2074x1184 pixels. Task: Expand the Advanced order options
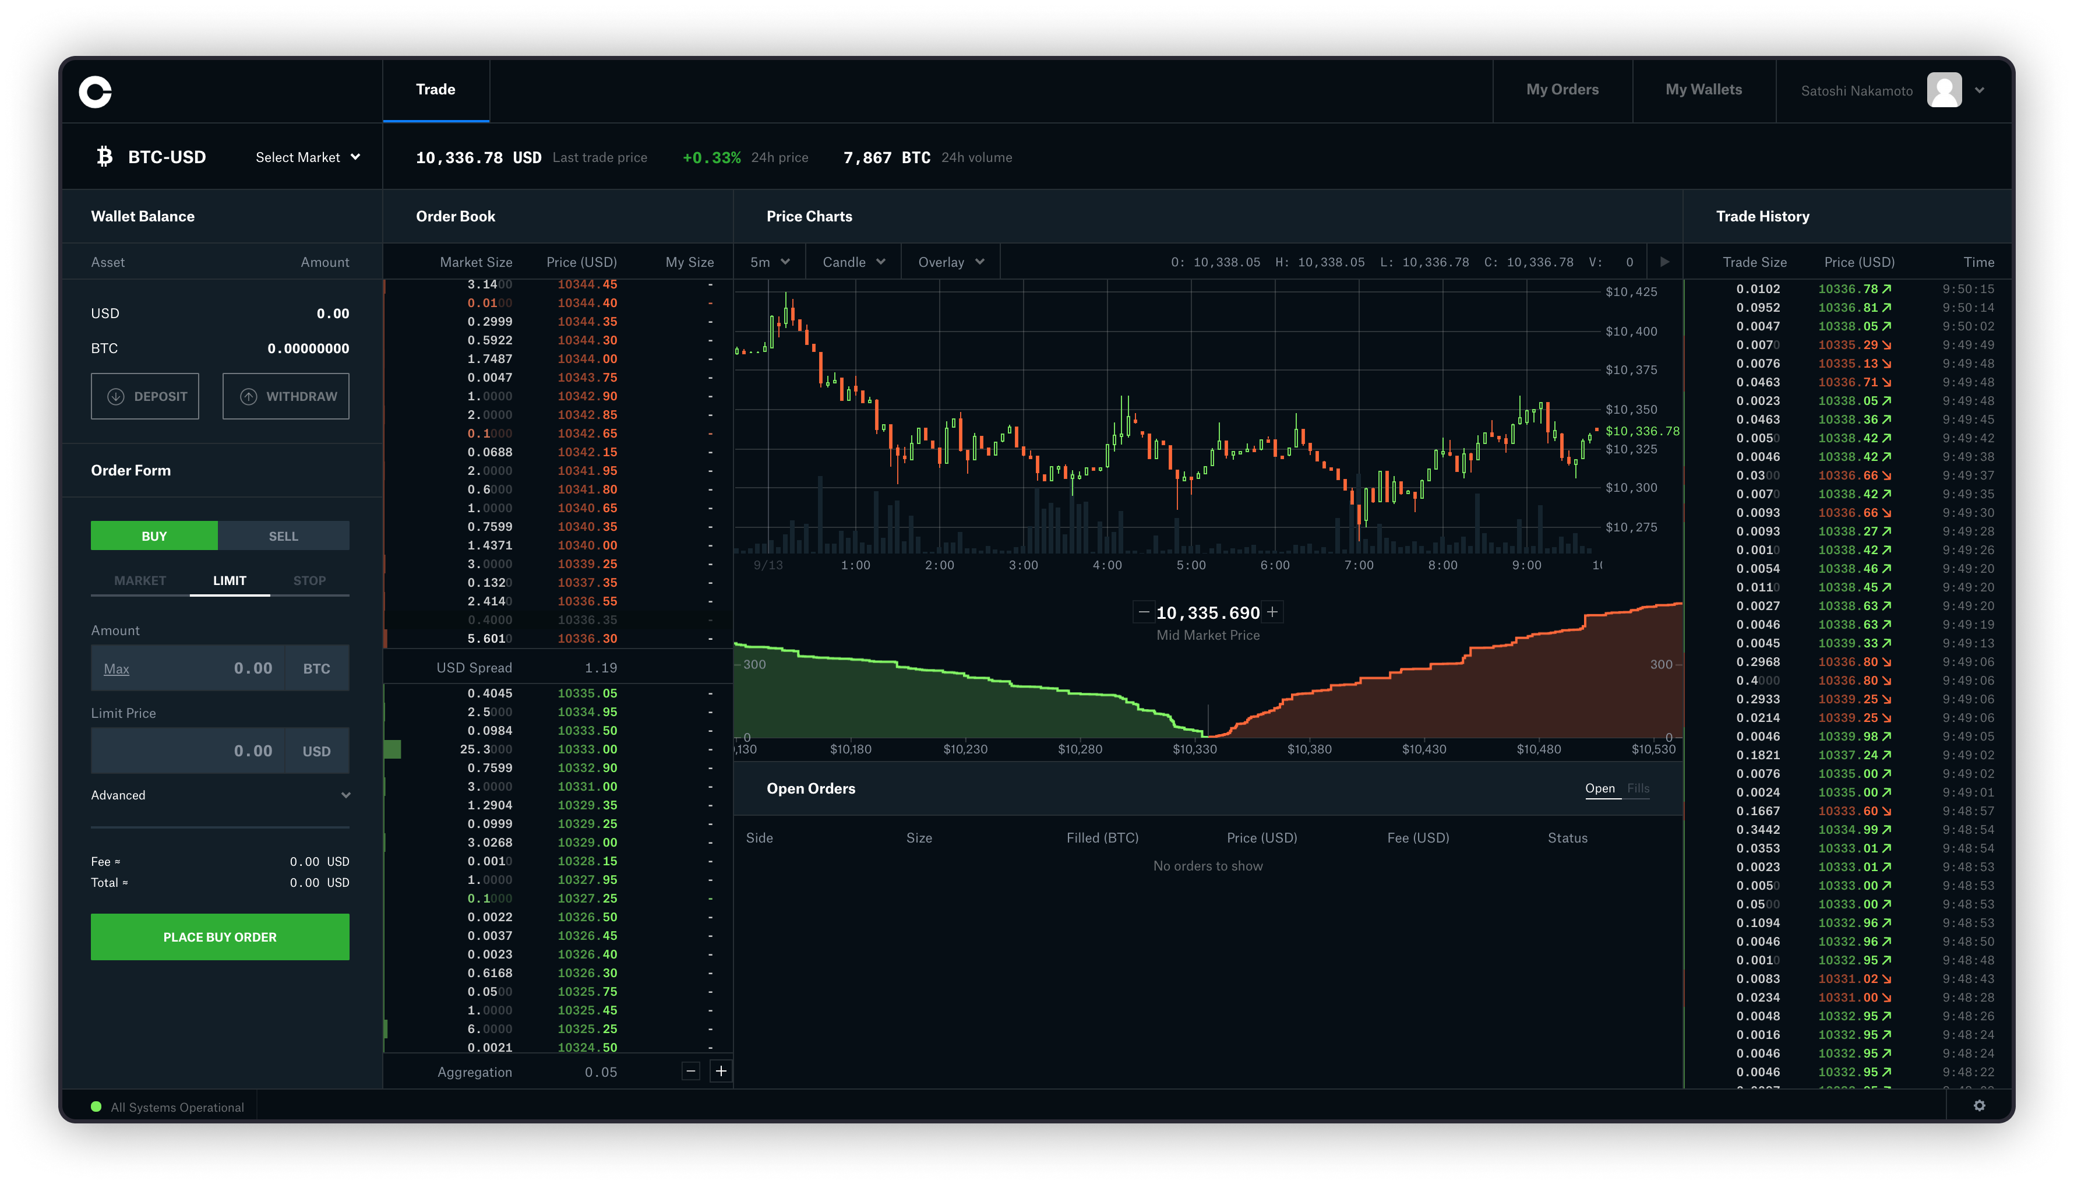pyautogui.click(x=220, y=795)
